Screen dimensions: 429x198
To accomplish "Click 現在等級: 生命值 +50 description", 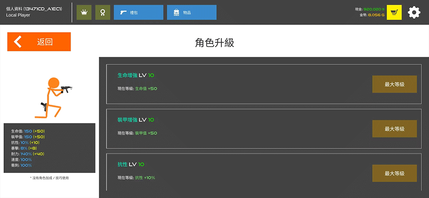I will tap(137, 88).
